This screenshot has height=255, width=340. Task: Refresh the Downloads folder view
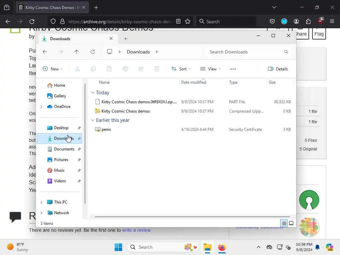[93, 52]
